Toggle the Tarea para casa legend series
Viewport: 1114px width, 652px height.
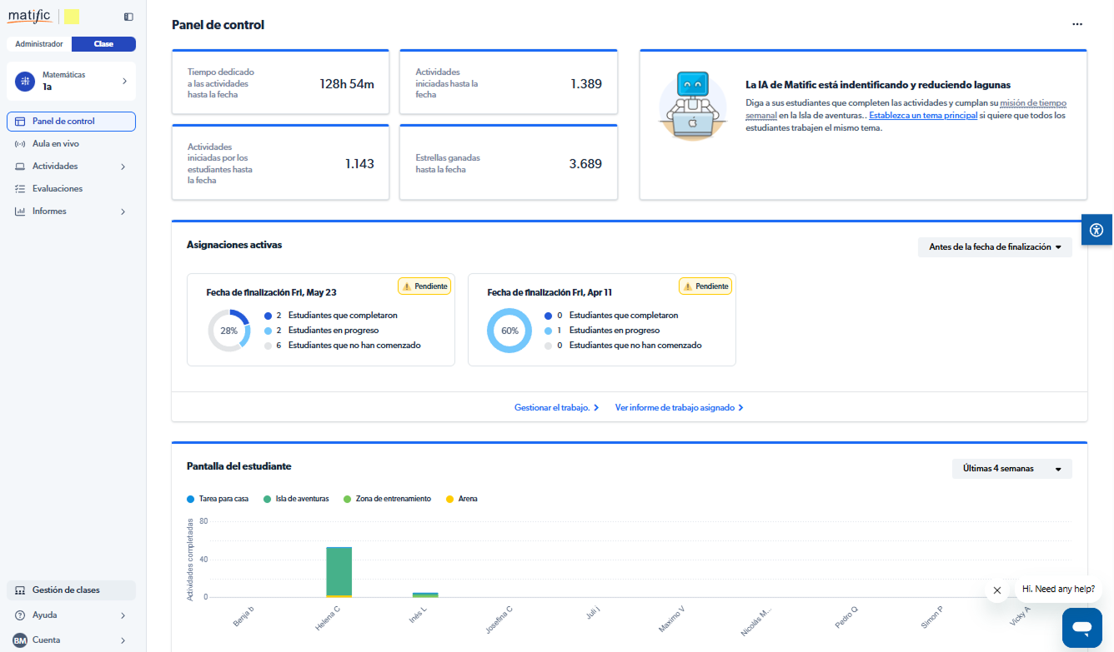click(218, 499)
